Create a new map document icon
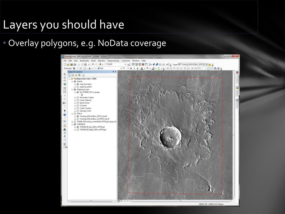This screenshot has height=214, width=285. 65,65
